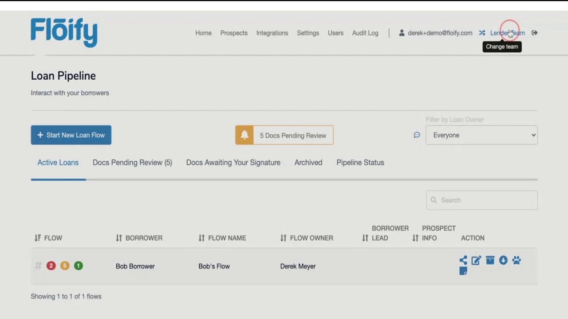This screenshot has height=319, width=568.
Task: Sort by the Flow Name column
Action: [x=222, y=238]
